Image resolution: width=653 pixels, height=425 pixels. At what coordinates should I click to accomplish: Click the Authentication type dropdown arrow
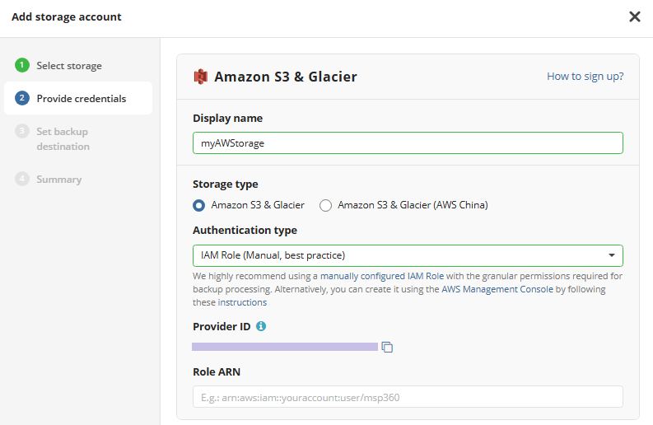pyautogui.click(x=612, y=255)
